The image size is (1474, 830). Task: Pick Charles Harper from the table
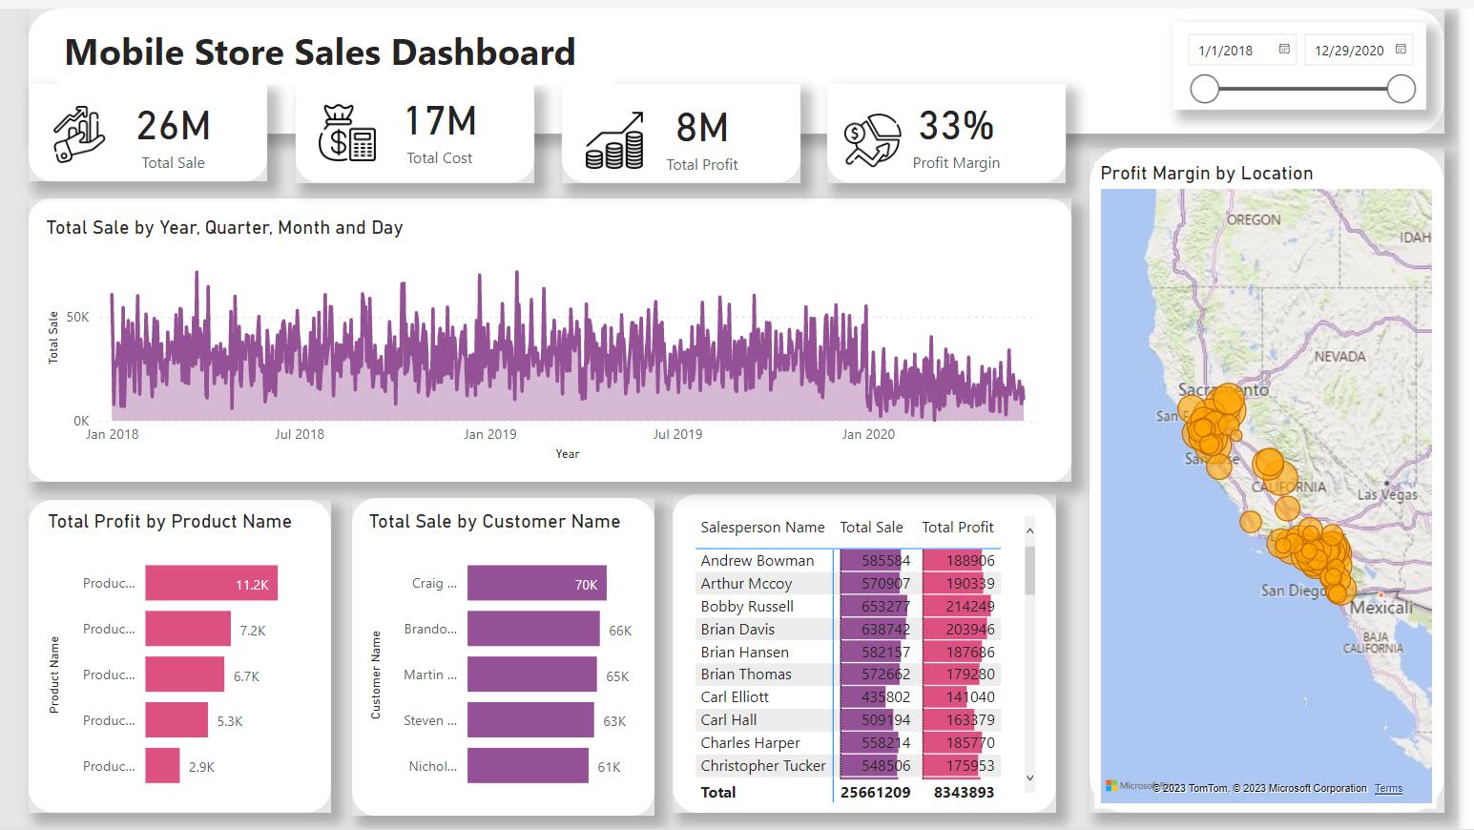click(x=750, y=742)
